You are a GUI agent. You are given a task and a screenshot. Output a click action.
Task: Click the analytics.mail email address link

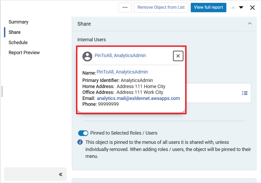[138, 98]
